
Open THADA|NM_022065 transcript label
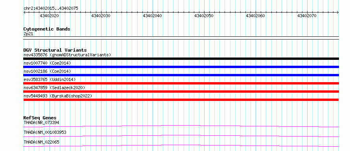pyautogui.click(x=41, y=142)
